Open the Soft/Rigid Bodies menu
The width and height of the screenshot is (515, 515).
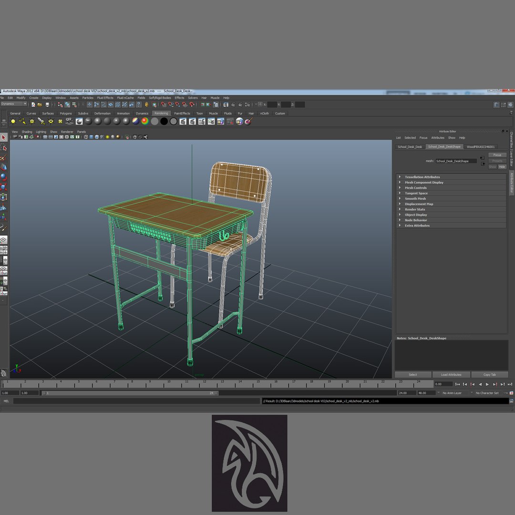pyautogui.click(x=160, y=98)
